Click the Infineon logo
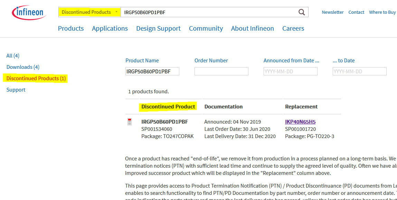397x200 pixels. click(29, 12)
